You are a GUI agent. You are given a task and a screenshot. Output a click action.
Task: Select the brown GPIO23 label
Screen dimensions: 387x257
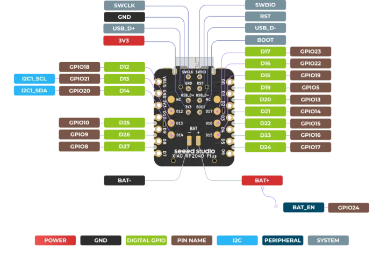click(x=311, y=52)
